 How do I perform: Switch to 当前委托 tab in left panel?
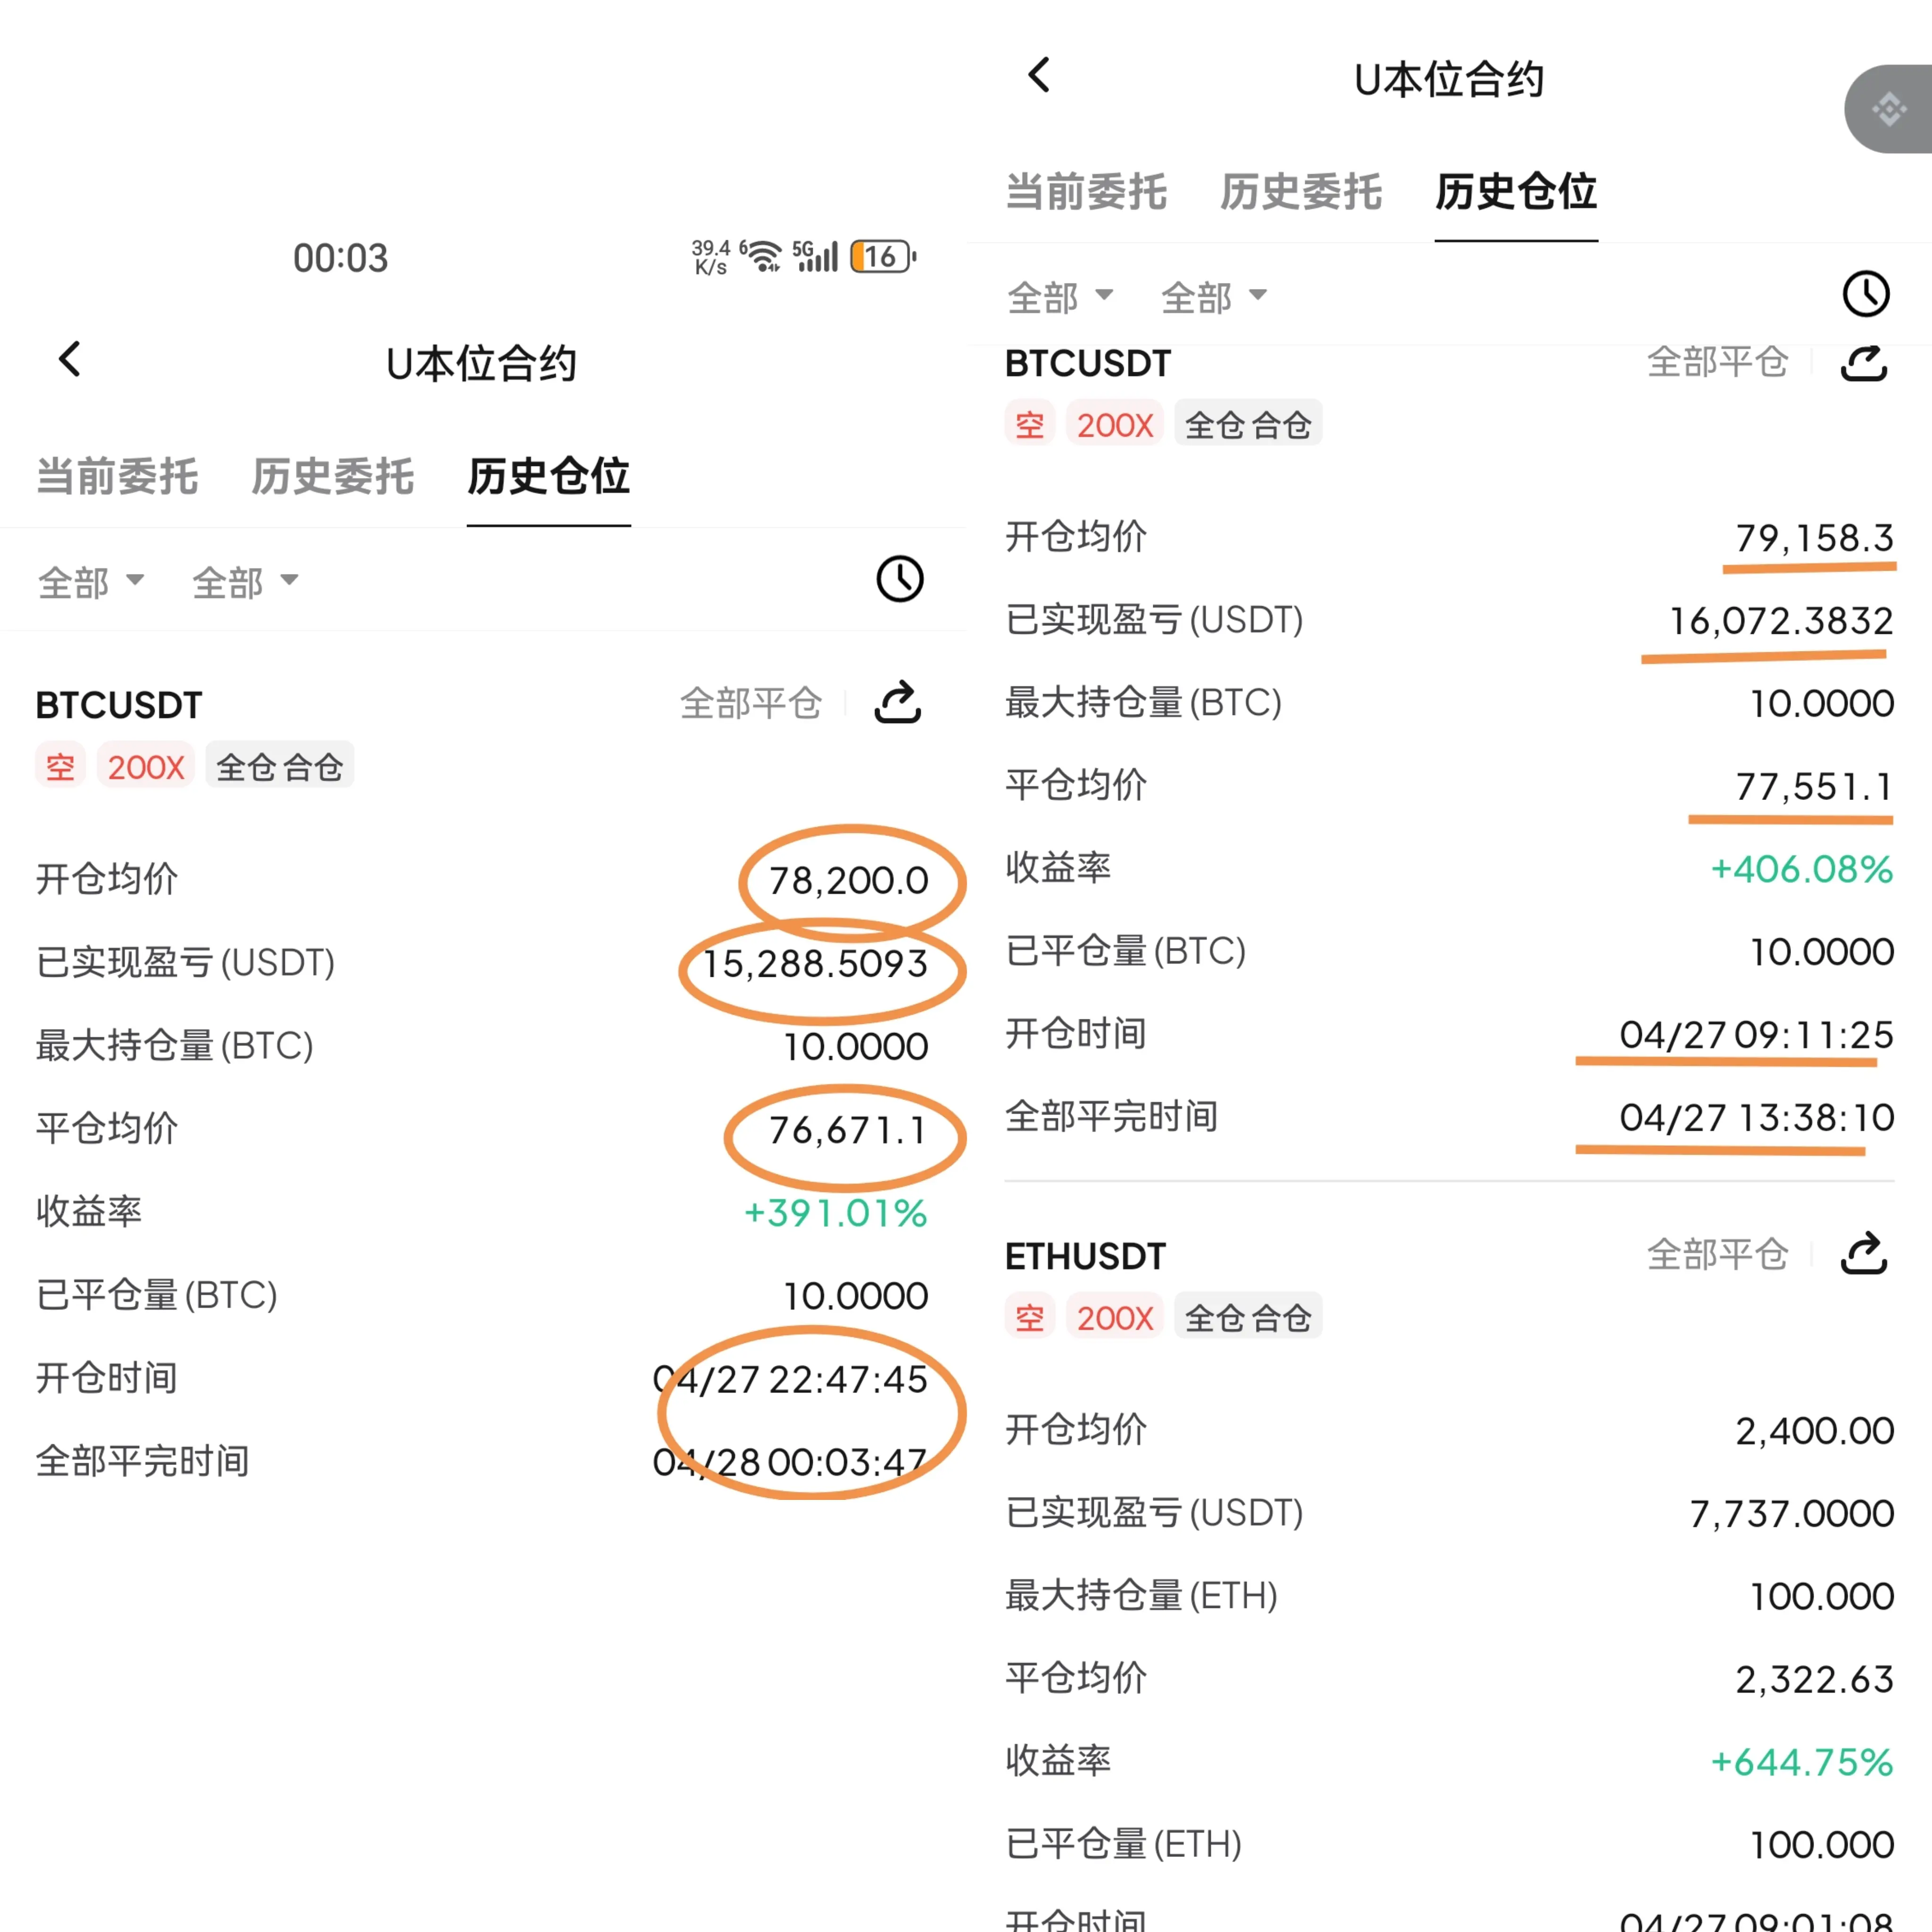[117, 476]
